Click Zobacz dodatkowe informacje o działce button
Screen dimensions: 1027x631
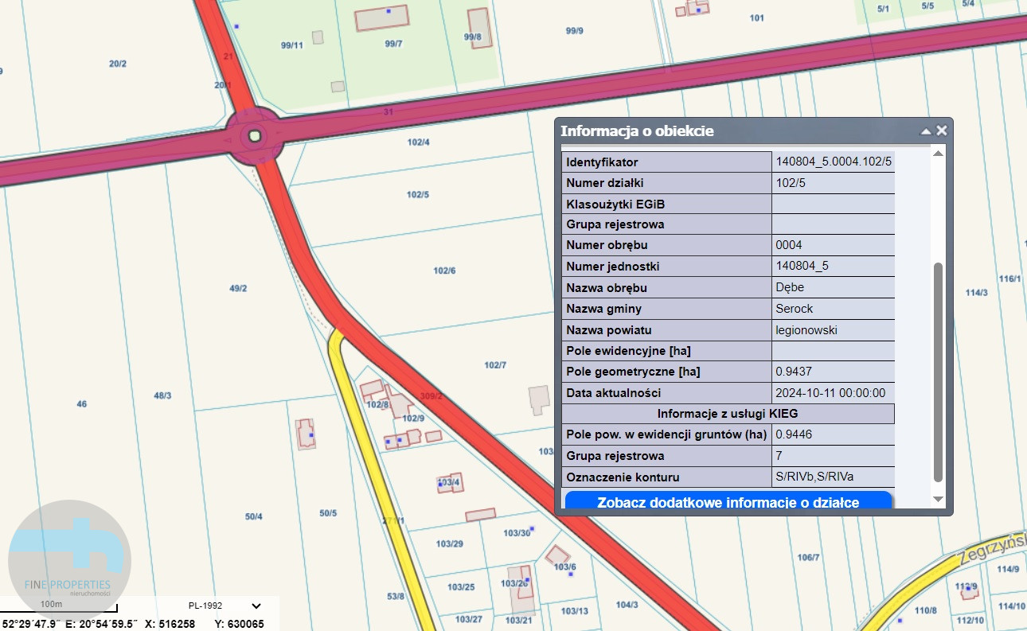pos(728,502)
